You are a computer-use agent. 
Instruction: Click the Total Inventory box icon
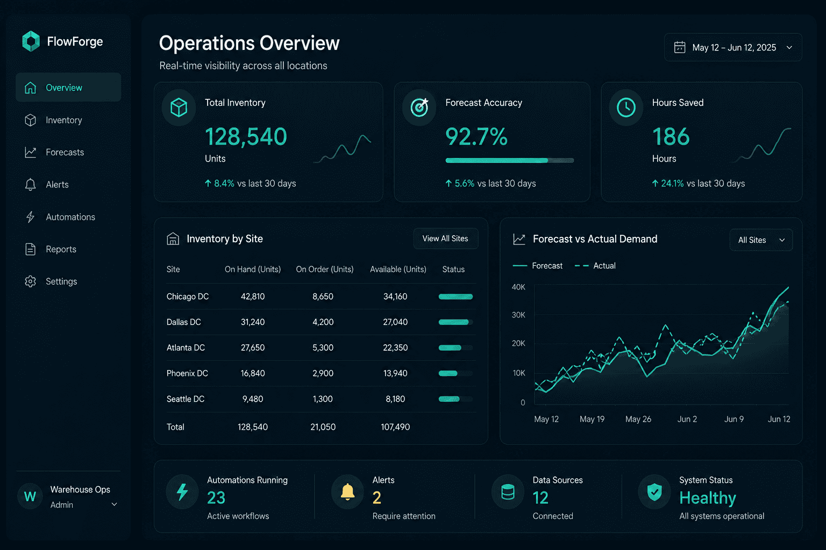[x=179, y=107]
